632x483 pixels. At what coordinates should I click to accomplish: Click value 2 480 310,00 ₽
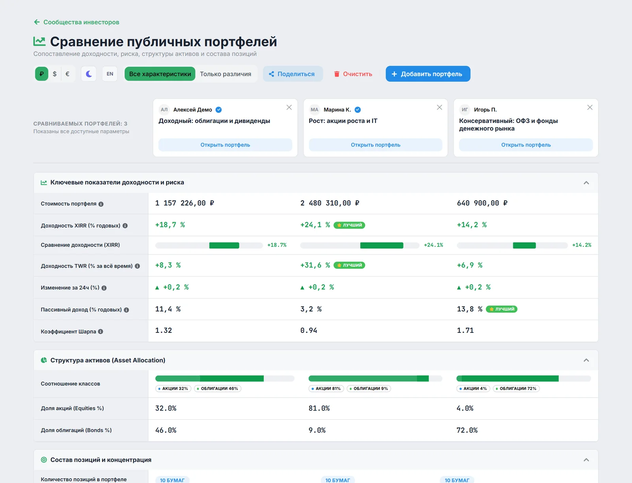coord(330,203)
